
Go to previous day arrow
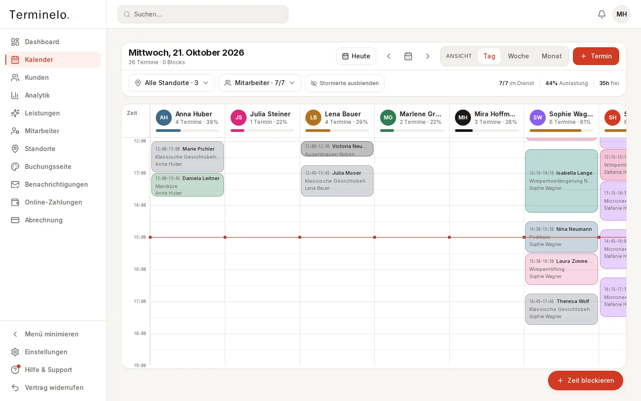pyautogui.click(x=389, y=56)
